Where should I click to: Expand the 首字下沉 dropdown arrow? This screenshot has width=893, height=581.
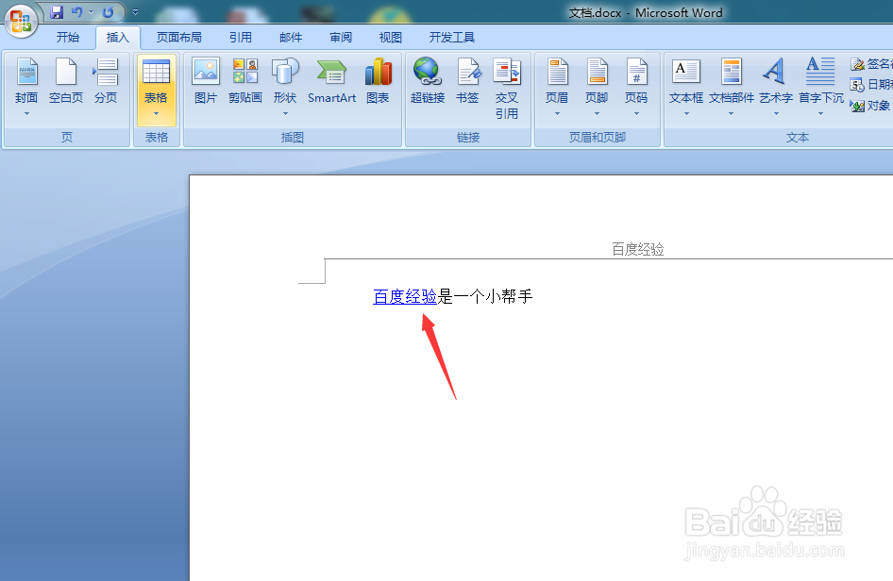click(x=820, y=114)
